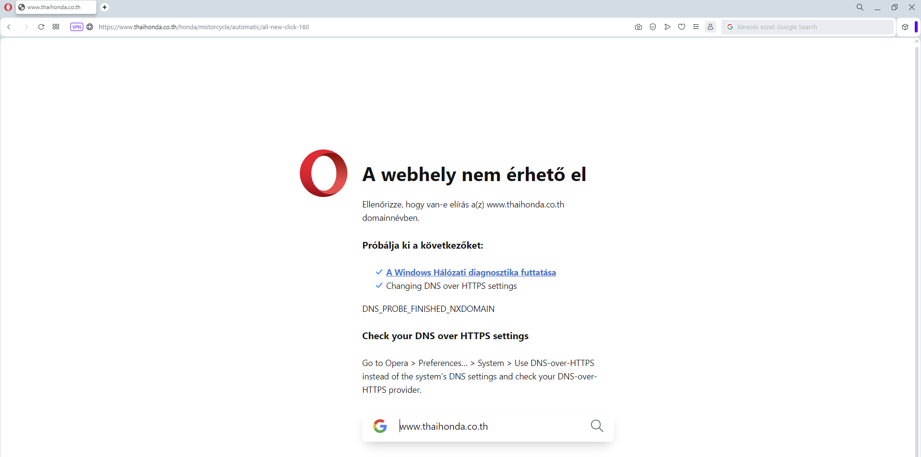Screen dimensions: 921x457
Task: Toggle the VPN badge in address bar
Action: click(x=77, y=27)
